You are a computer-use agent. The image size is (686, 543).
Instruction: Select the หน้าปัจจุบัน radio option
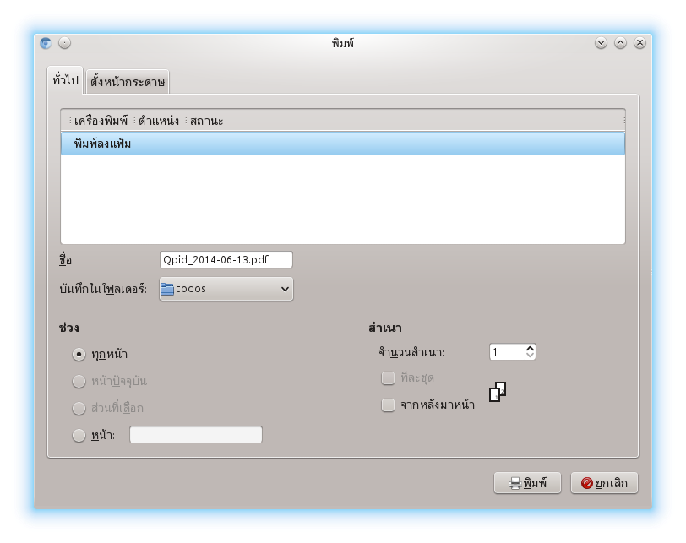(x=79, y=381)
